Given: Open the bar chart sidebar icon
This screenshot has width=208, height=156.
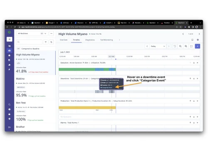Looking at the screenshot, I should (x=10, y=46).
